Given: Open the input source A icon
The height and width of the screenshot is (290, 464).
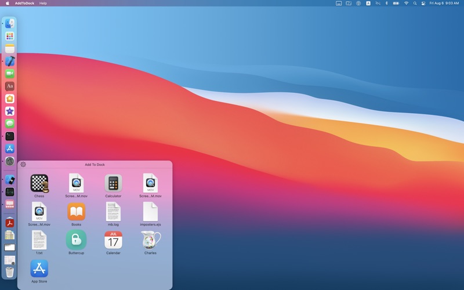Looking at the screenshot, I should point(368,3).
